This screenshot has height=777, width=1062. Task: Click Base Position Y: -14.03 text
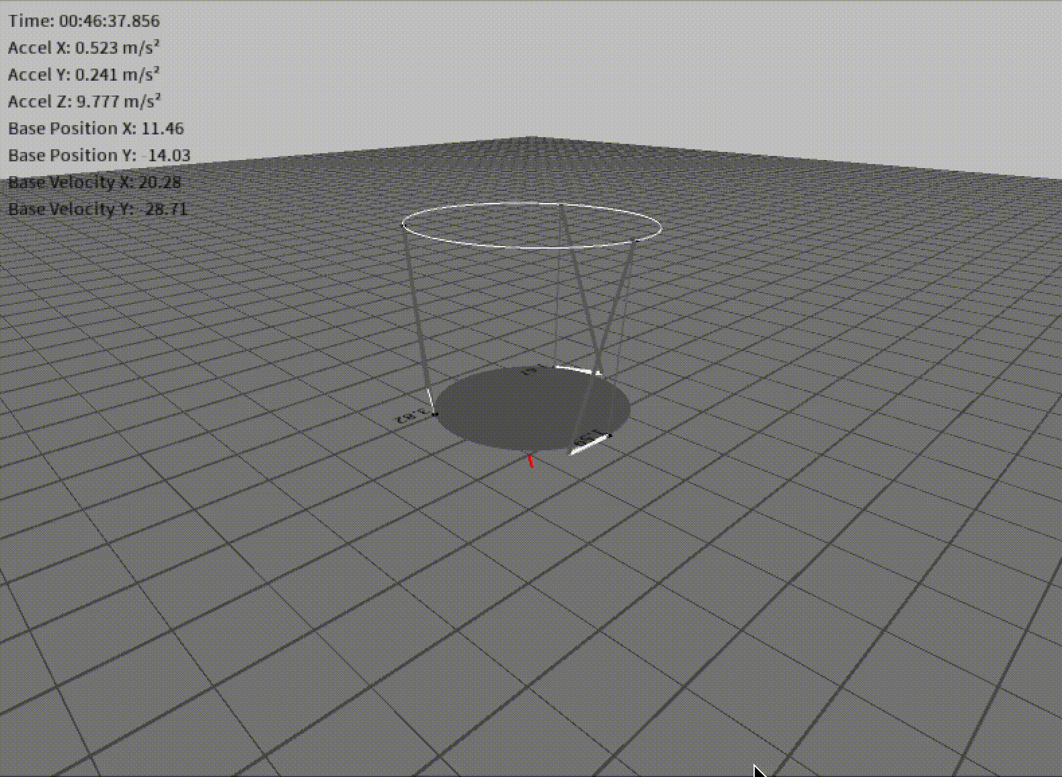pos(99,155)
